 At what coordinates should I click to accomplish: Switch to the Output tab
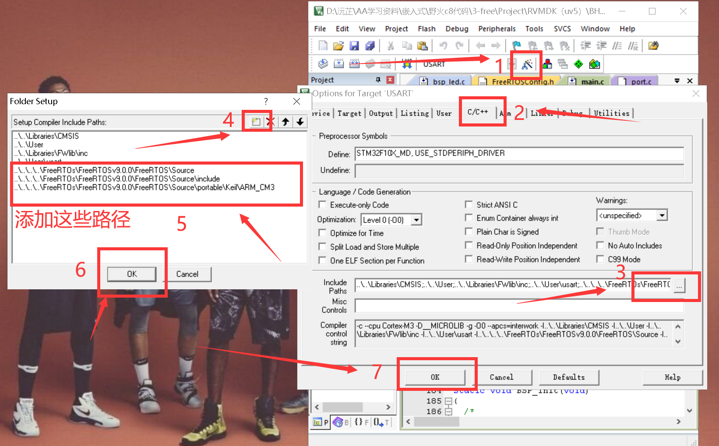[x=381, y=113]
